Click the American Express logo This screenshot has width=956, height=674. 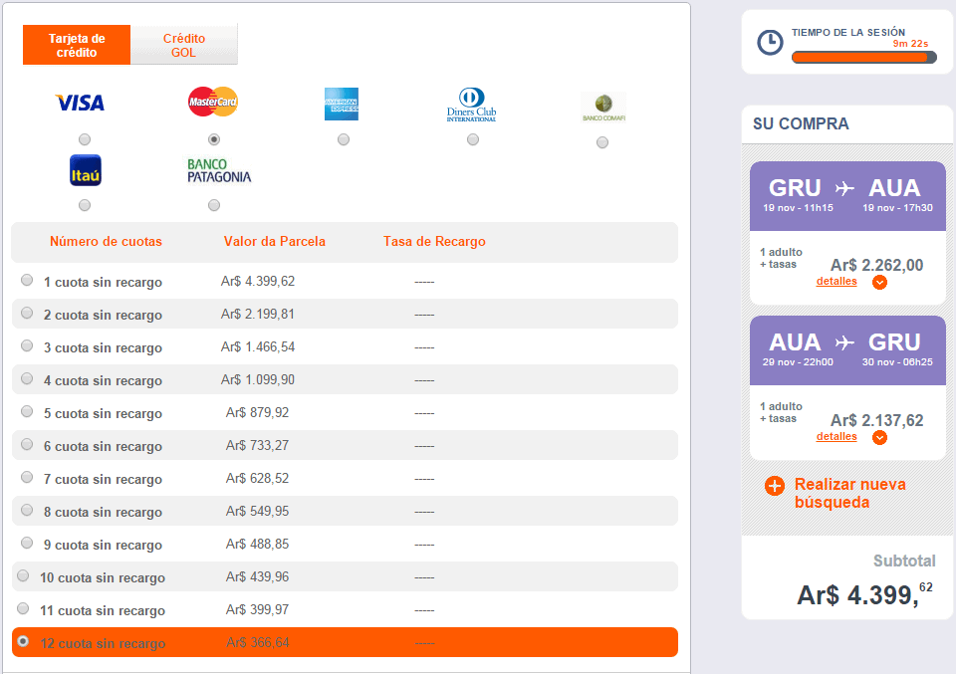(342, 104)
